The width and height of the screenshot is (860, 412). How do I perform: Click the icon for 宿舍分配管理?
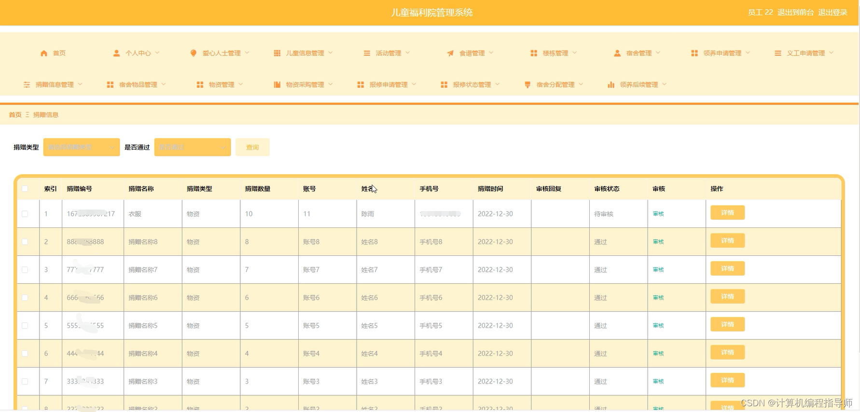tap(527, 84)
